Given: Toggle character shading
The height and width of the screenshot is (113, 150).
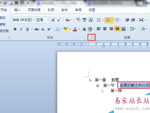Looking at the screenshot, I should (x=84, y=29).
